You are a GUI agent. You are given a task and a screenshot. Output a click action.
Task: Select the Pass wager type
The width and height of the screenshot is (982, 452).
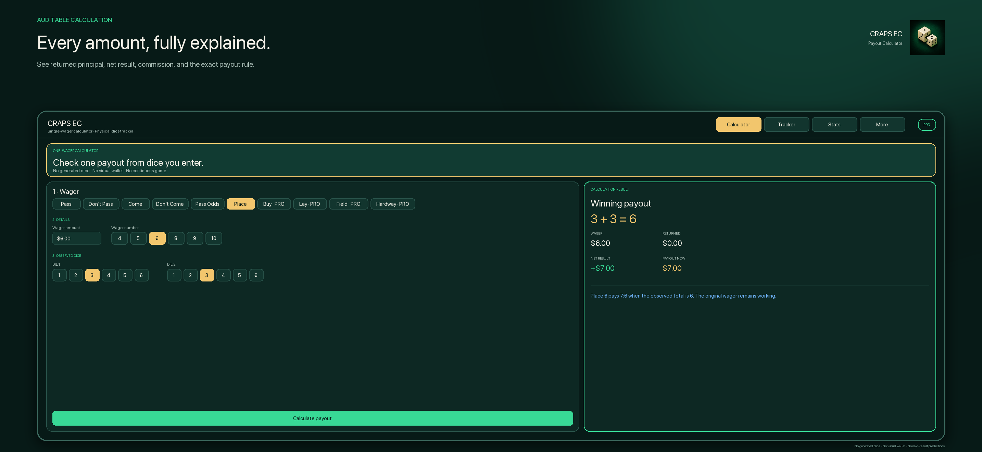click(x=66, y=204)
